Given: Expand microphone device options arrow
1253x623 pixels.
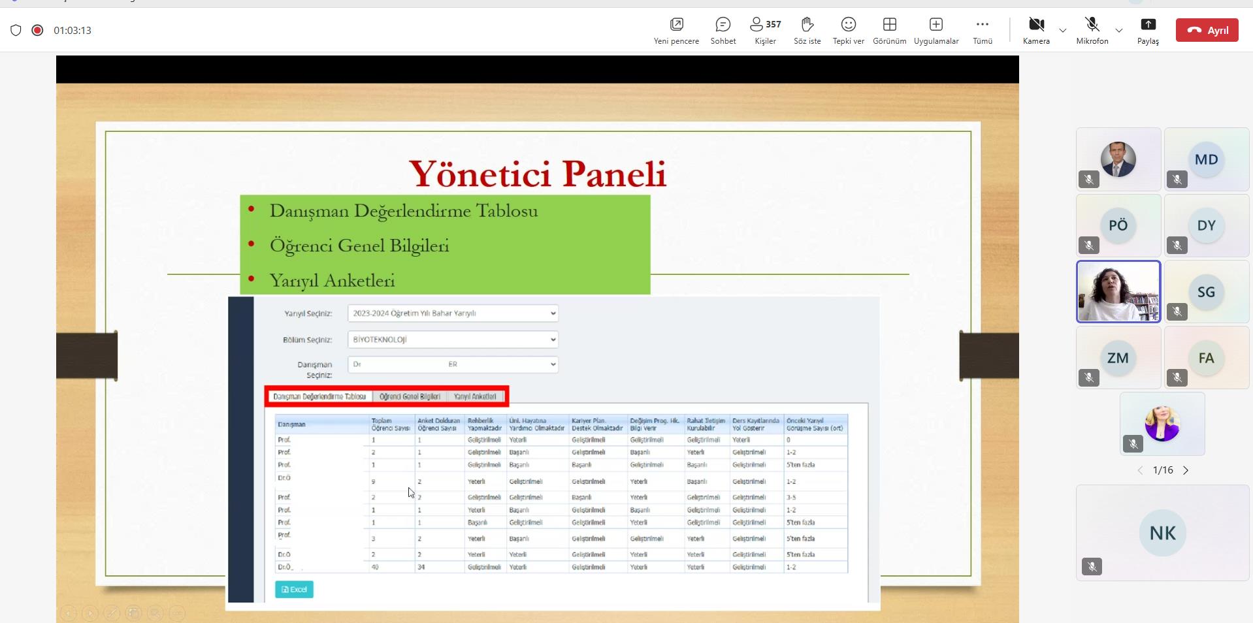Looking at the screenshot, I should 1118,31.
